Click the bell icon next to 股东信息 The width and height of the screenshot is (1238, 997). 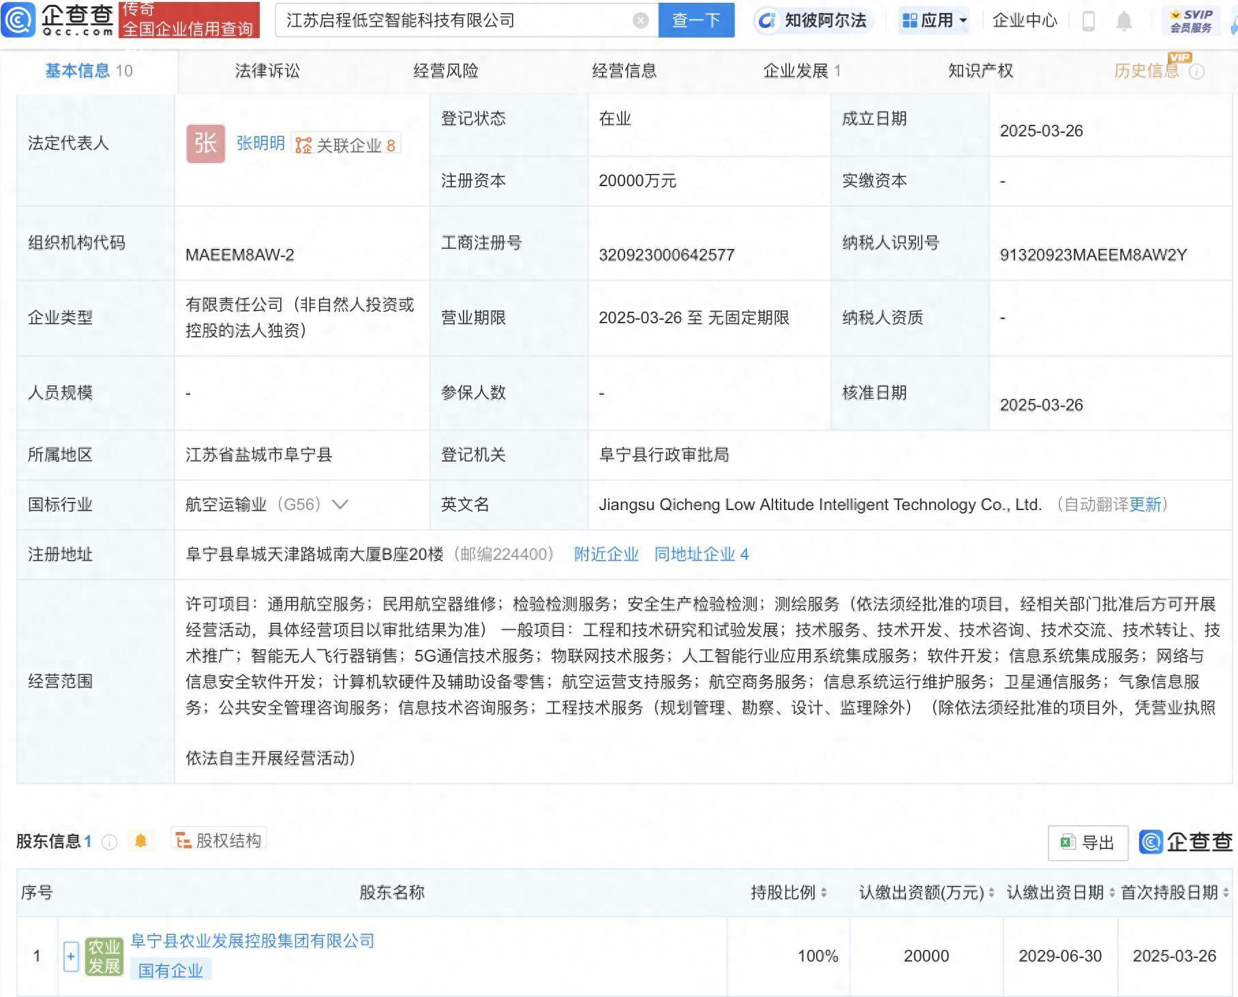tap(142, 841)
